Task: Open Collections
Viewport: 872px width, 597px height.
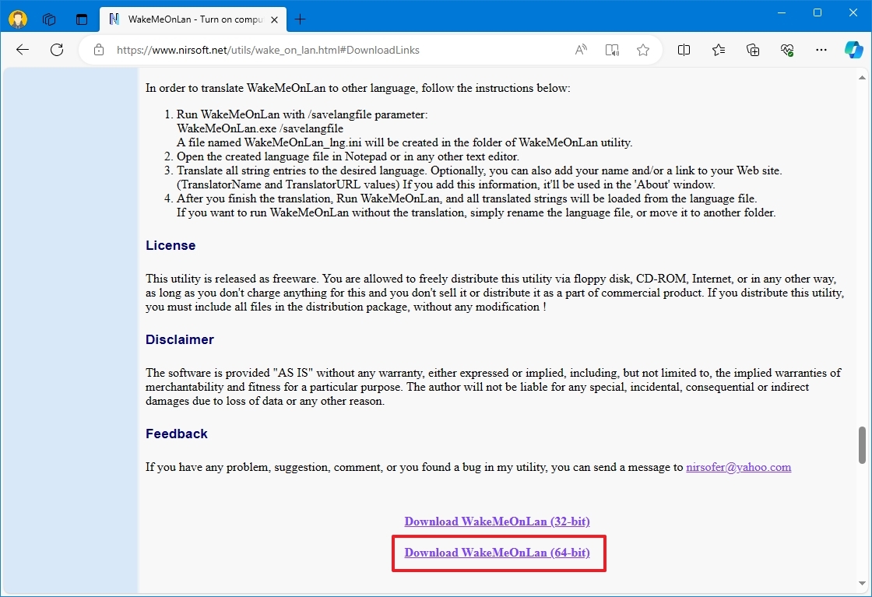Action: point(752,49)
